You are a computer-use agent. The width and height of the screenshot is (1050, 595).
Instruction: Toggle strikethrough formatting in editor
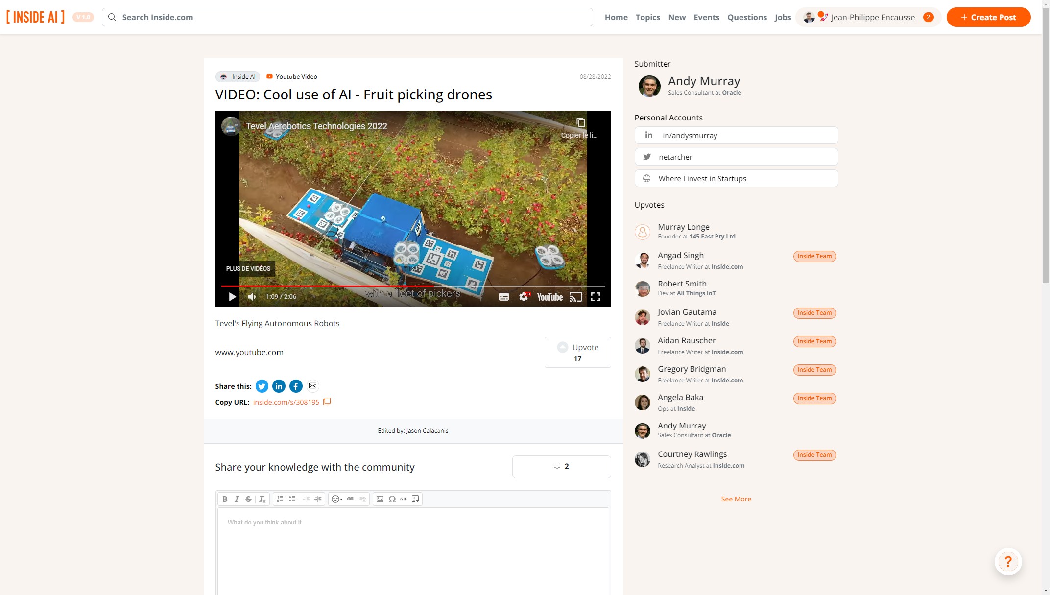pos(248,499)
